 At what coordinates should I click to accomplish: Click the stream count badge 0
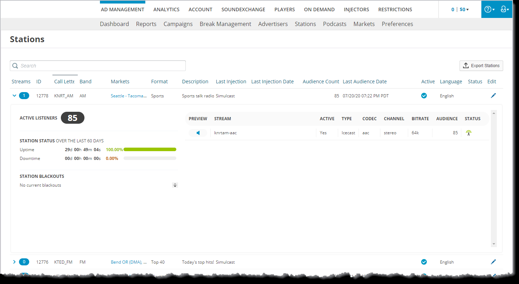point(24,262)
